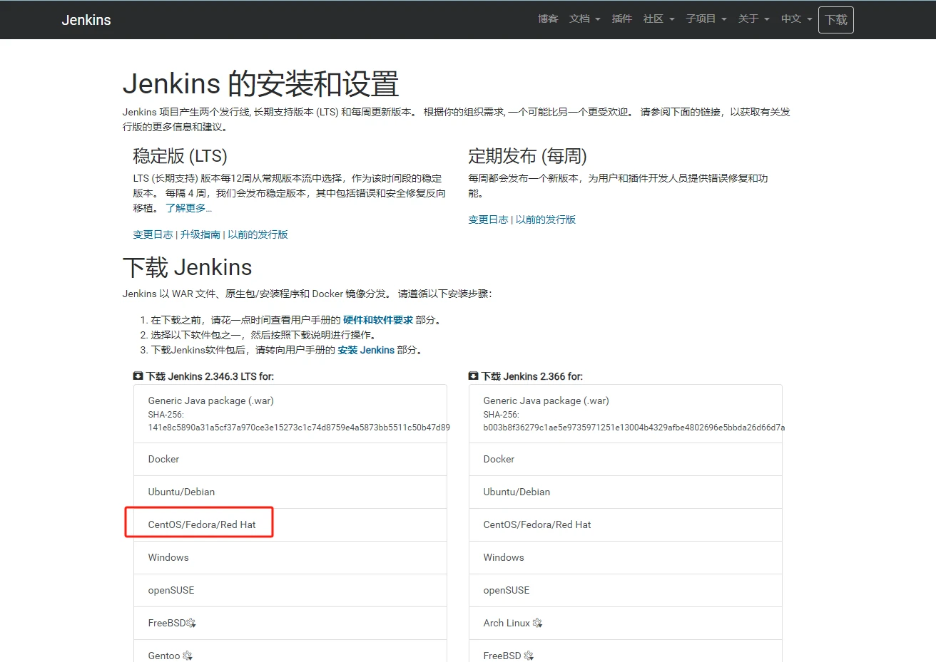Select LTS Gentoo download option
Image resolution: width=936 pixels, height=662 pixels.
coord(290,651)
